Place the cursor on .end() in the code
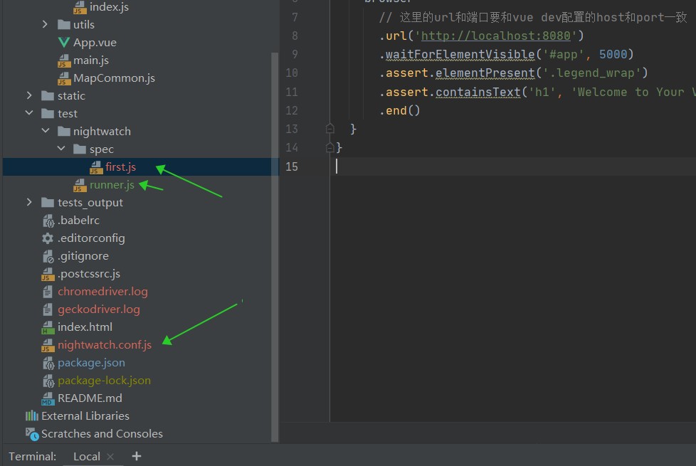Viewport: 696px width, 466px height. coord(399,110)
